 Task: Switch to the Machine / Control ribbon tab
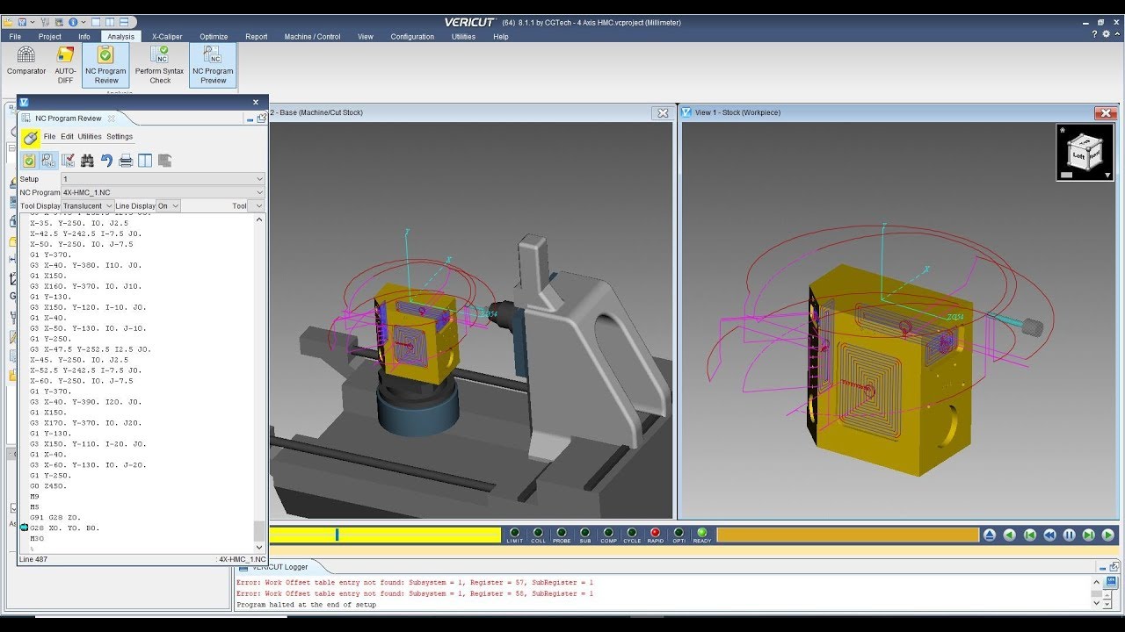[312, 37]
